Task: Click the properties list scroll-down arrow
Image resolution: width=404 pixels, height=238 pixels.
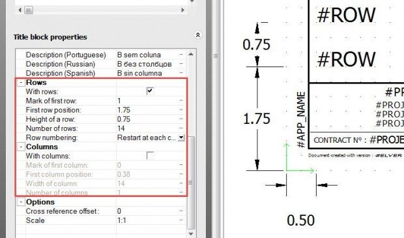Action: [191, 233]
